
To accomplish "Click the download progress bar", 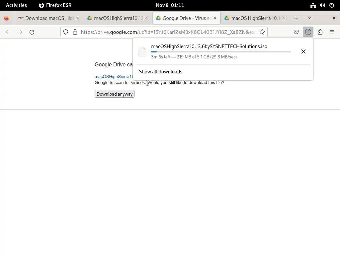I will point(221,52).
